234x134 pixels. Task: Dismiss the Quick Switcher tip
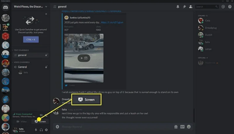[x=46, y=14]
